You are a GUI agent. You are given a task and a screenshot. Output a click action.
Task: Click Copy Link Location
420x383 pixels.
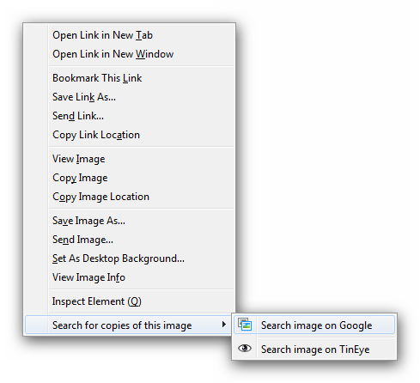point(96,135)
